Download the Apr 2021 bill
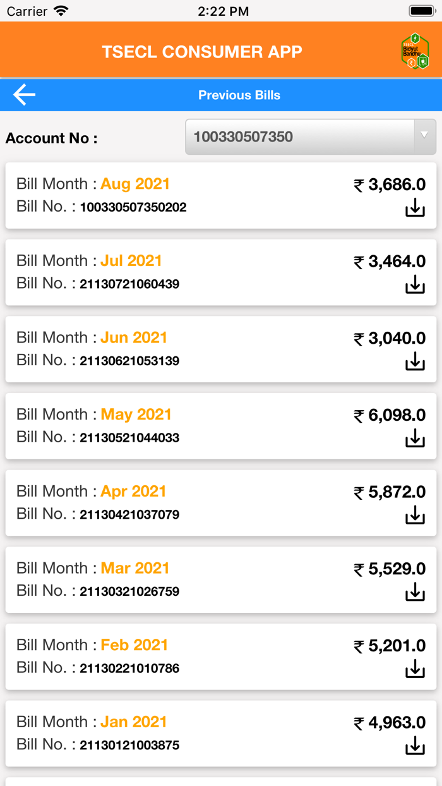Screen dimensions: 442x786 (x=415, y=516)
